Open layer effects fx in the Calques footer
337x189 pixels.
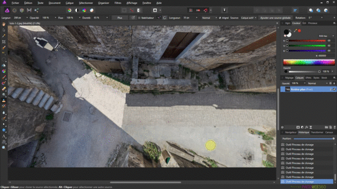306,127
